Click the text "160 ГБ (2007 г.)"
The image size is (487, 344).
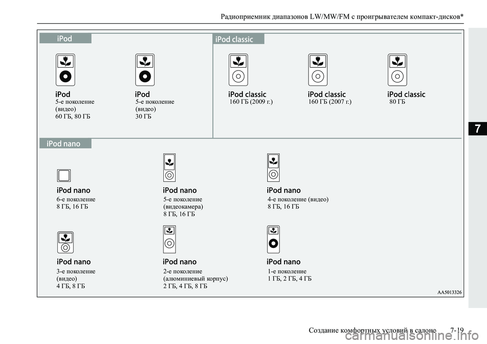pos(330,102)
